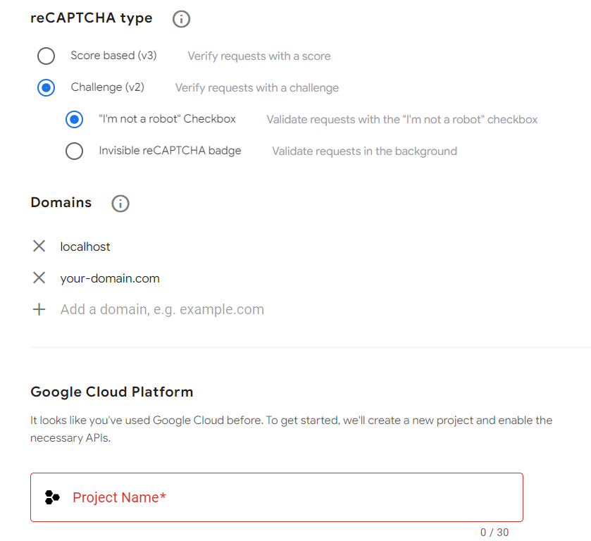The height and width of the screenshot is (541, 591).
Task: Click the "Challenge (v2)" label text
Action: (x=107, y=87)
